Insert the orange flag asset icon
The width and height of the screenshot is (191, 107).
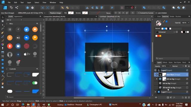(x=35, y=38)
